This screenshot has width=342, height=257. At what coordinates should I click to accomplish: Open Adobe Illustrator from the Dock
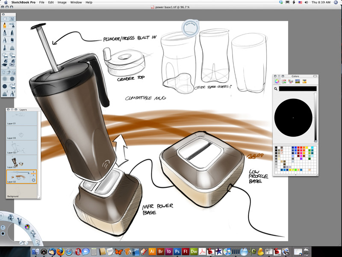coord(152,251)
